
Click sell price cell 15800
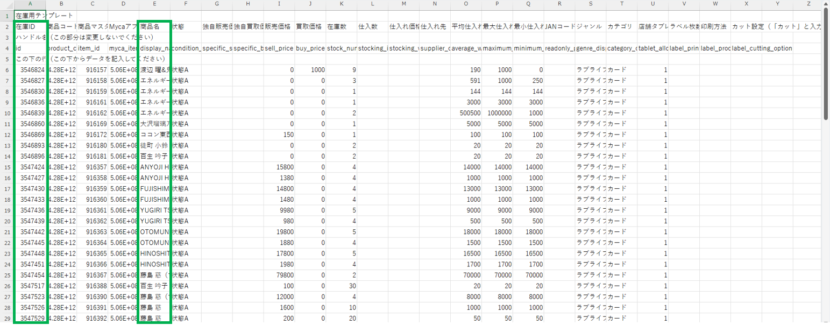279,167
